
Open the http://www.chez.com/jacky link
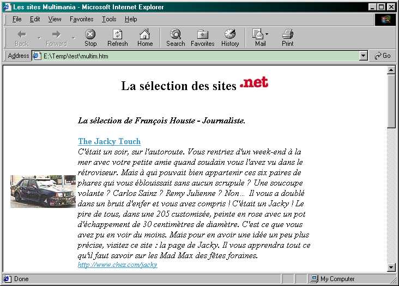coord(117,265)
